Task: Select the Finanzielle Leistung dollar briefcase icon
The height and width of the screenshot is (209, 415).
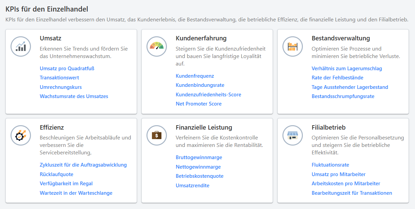Action: pyautogui.click(x=156, y=135)
